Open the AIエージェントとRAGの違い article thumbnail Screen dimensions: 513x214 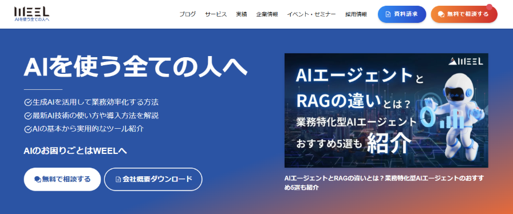pos(386,110)
